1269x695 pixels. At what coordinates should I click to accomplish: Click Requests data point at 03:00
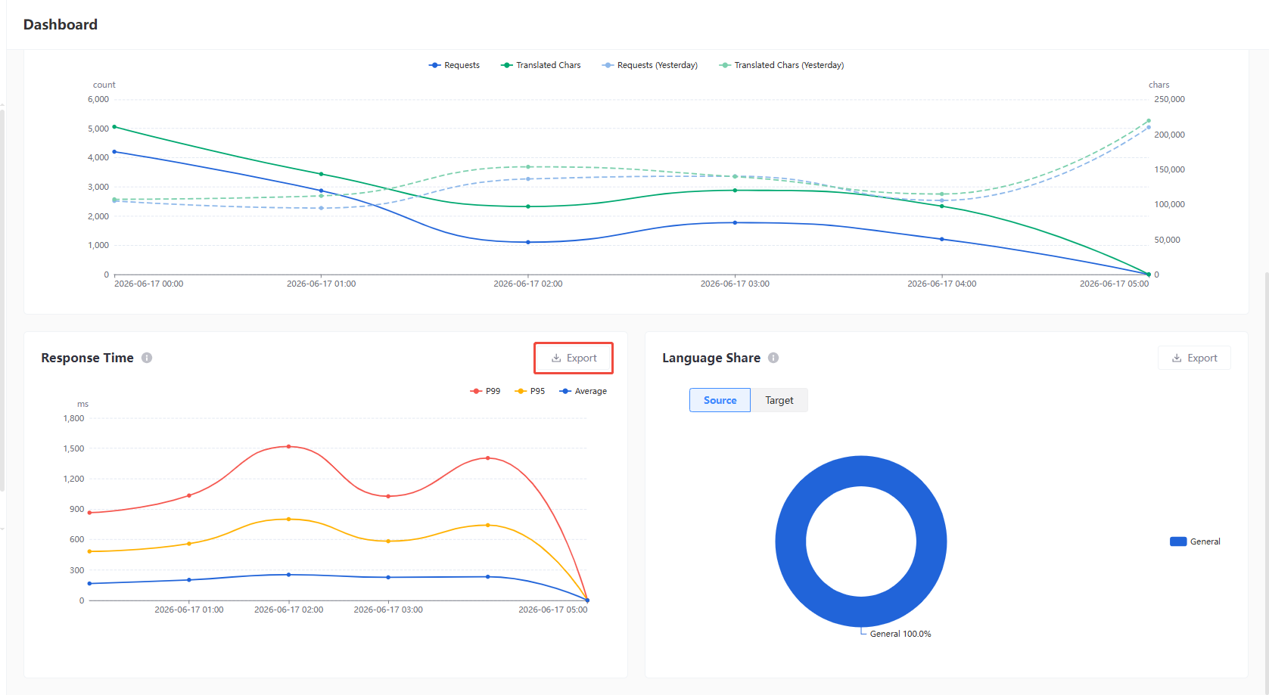[735, 222]
